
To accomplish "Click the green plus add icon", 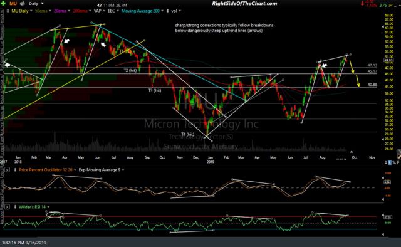I will click(3, 3).
